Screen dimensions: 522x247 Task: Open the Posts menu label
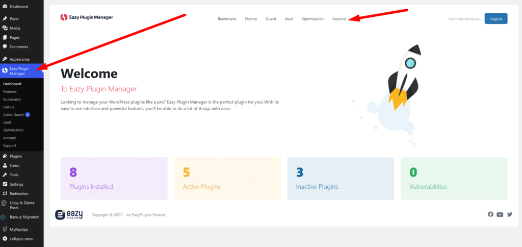pyautogui.click(x=14, y=19)
